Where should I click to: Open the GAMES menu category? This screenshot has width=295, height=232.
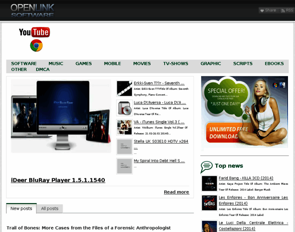pos(83,63)
